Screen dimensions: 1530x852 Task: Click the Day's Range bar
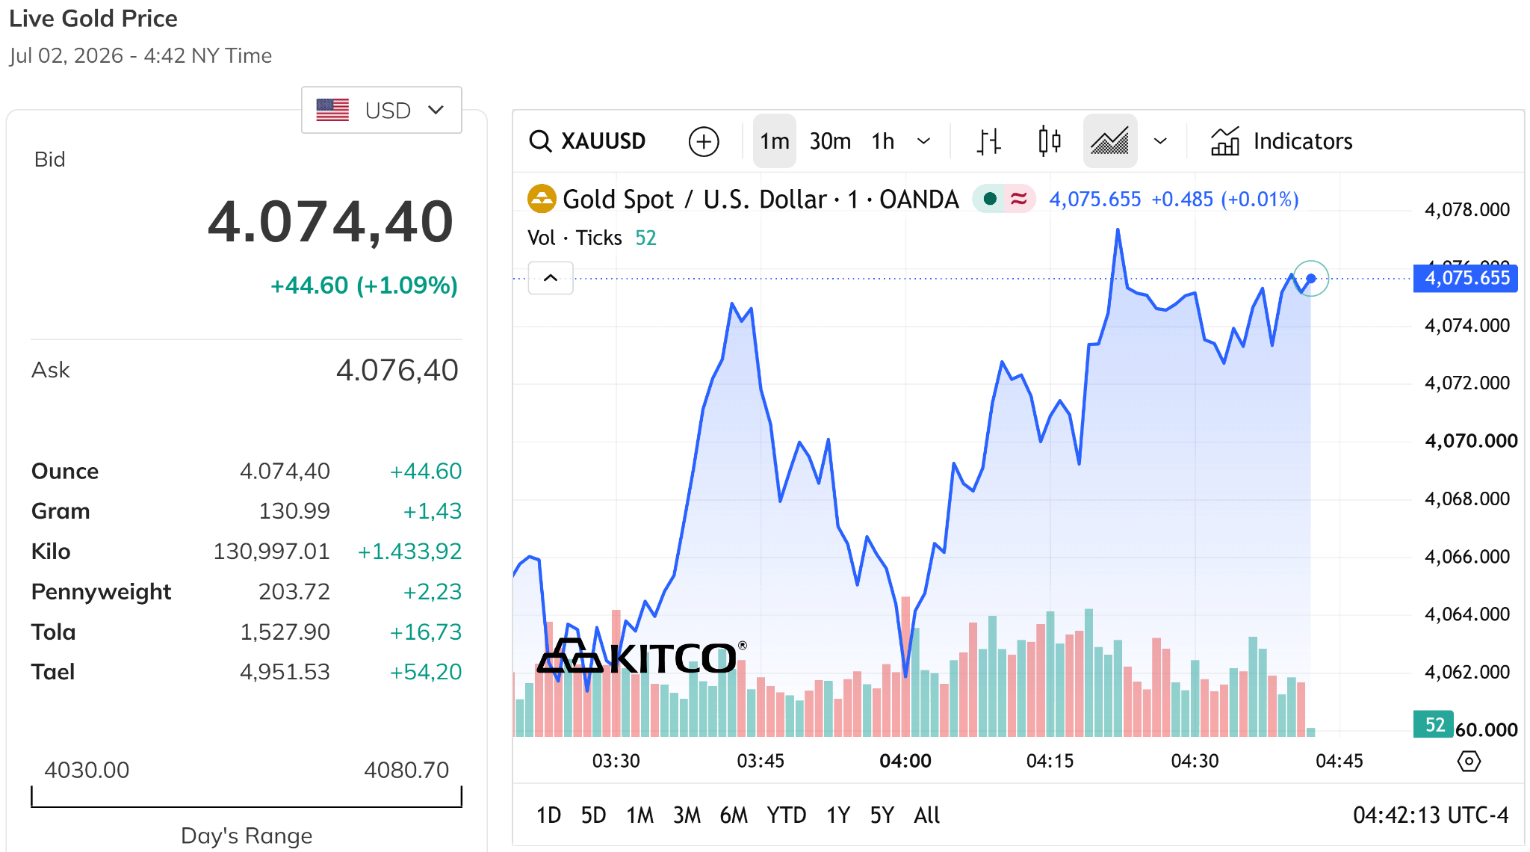(247, 797)
